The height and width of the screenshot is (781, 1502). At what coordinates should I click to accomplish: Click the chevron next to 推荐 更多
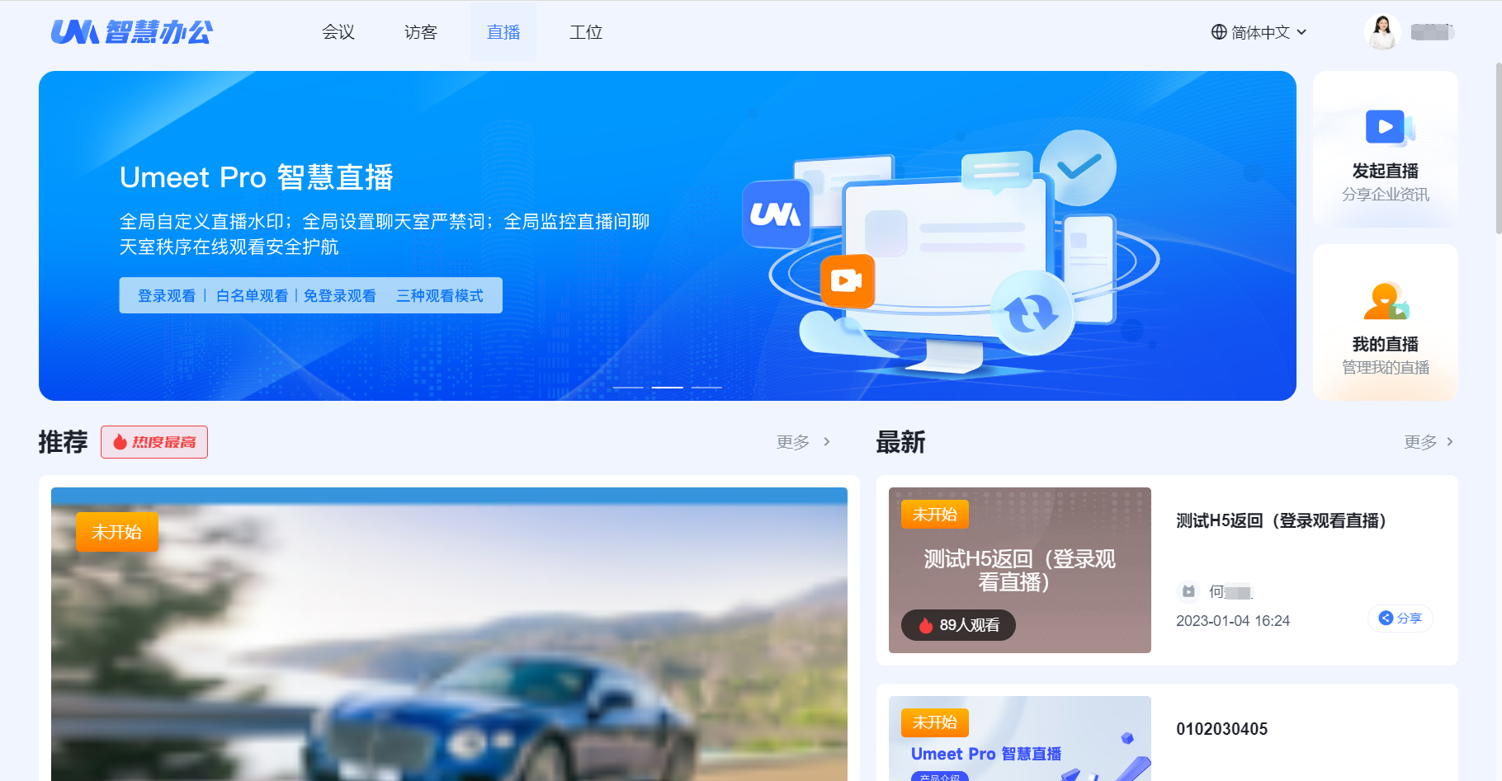827,442
